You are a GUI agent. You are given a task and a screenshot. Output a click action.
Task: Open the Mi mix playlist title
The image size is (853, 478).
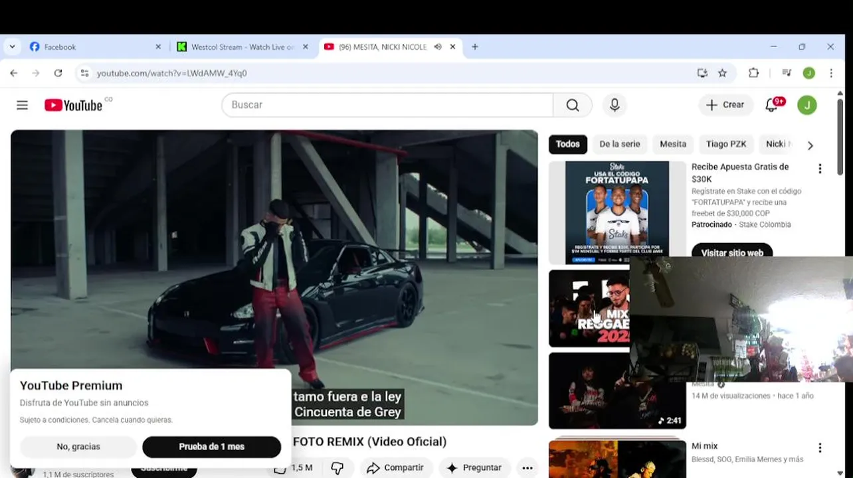point(704,446)
